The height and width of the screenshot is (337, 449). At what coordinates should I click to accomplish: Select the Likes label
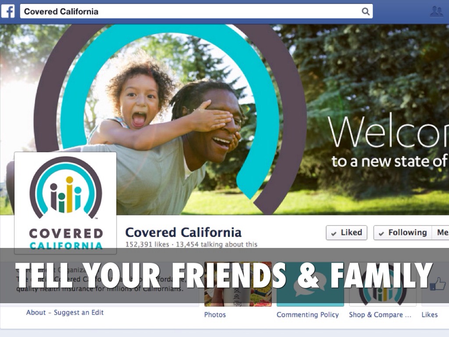[430, 315]
